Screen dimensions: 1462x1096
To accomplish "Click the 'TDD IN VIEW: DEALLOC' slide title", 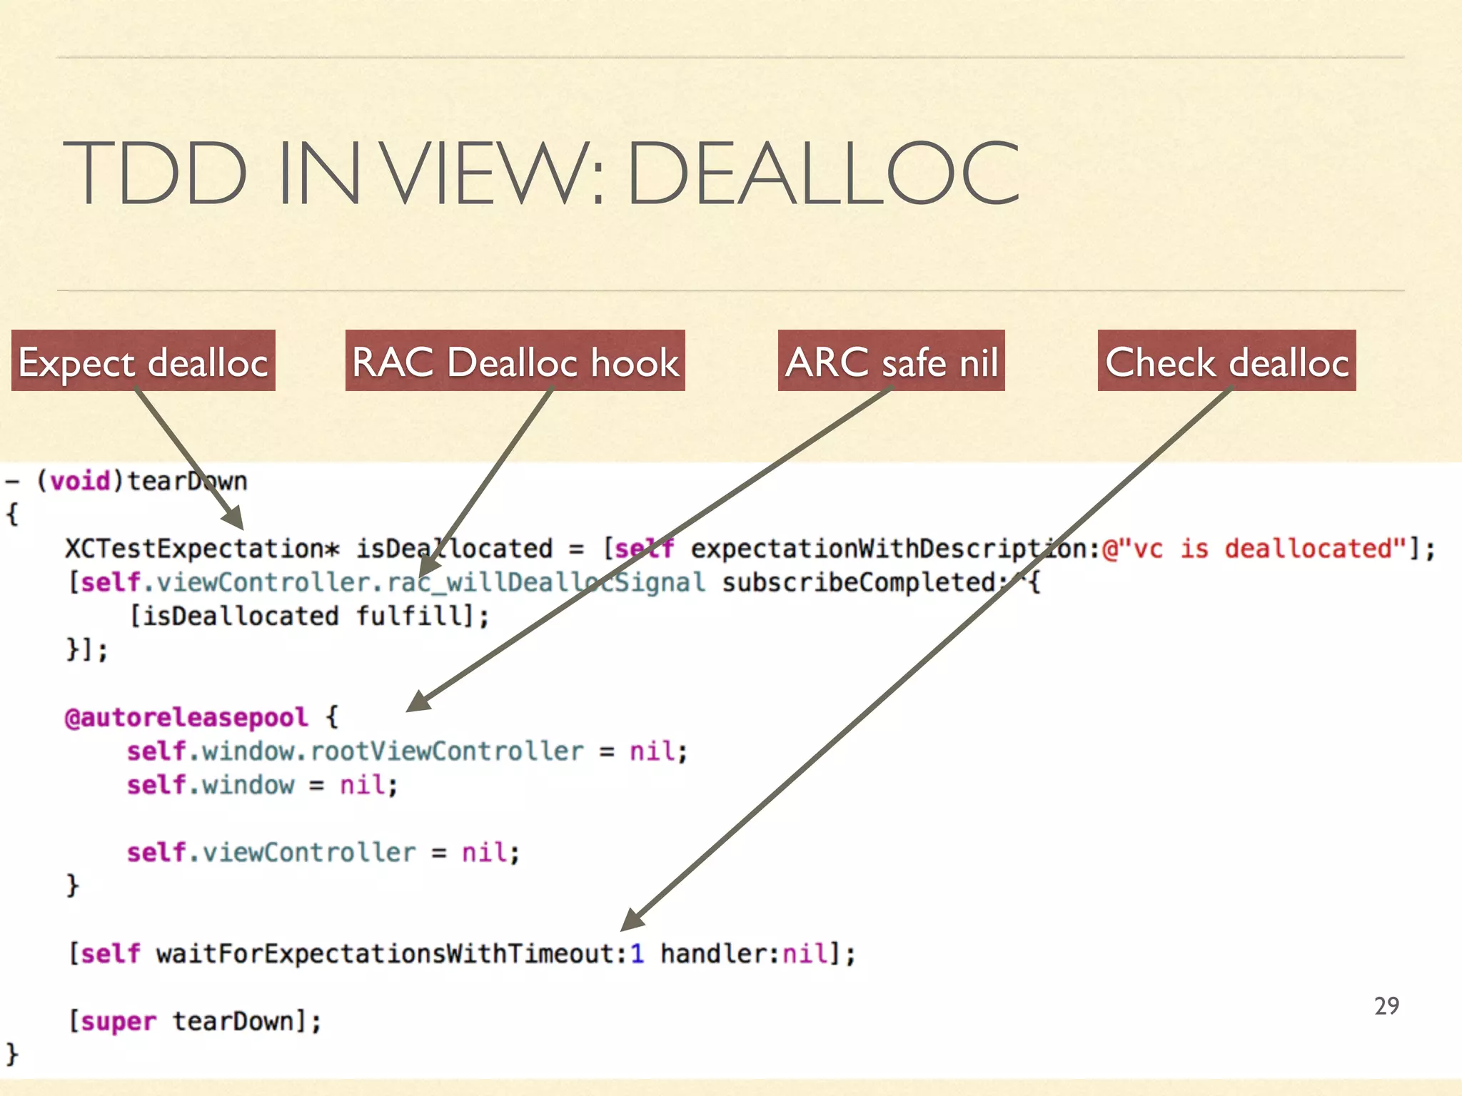I will (x=541, y=173).
